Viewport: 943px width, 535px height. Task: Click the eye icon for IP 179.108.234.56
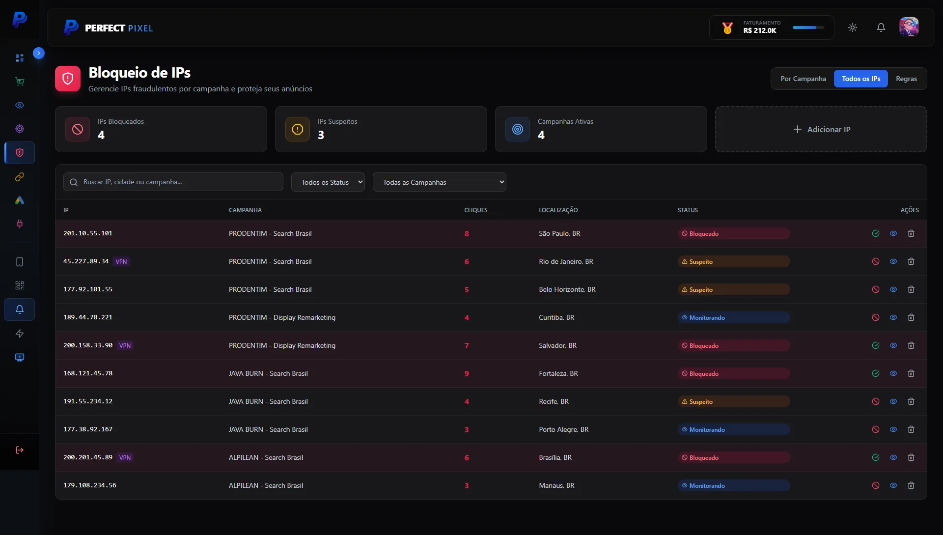point(893,485)
